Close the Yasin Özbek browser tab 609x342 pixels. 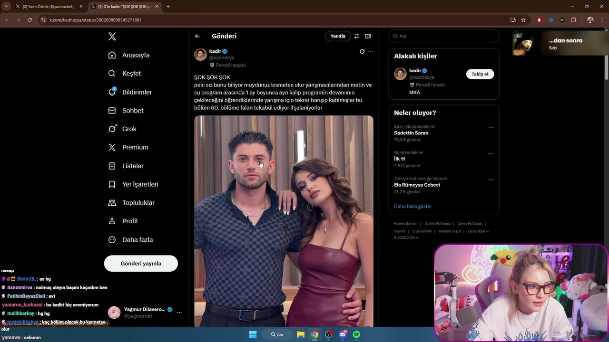click(x=81, y=7)
